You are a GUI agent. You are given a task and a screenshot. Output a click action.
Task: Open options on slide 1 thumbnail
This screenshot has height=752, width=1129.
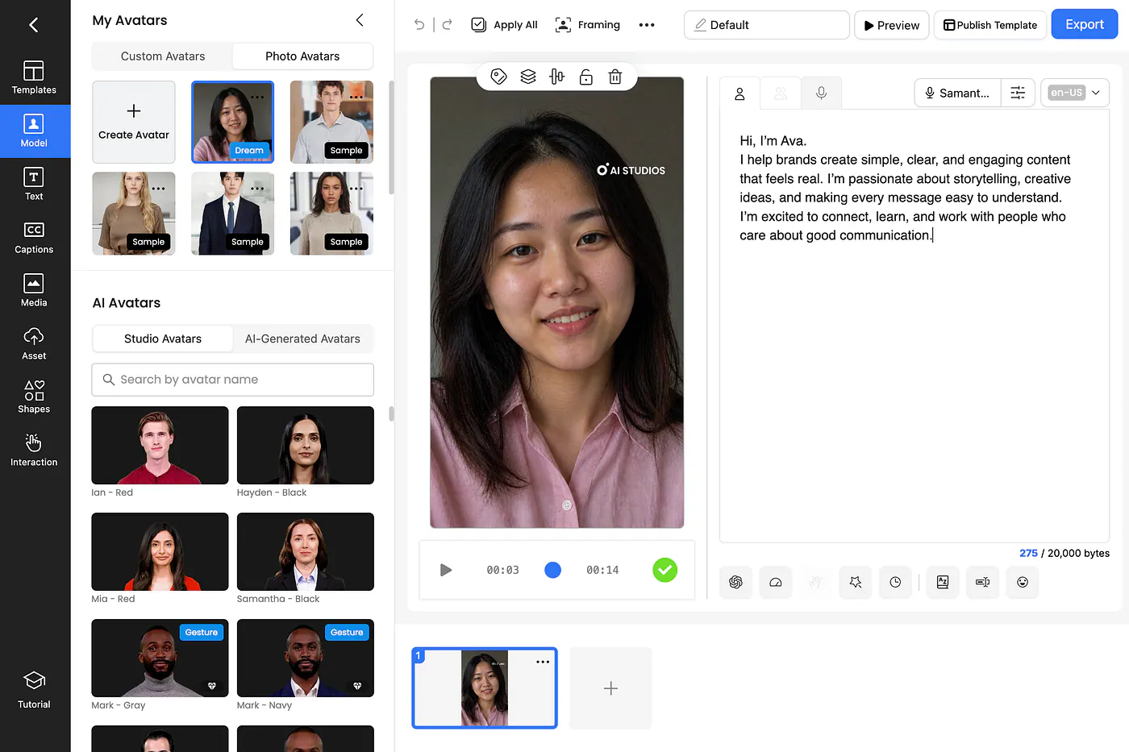click(x=543, y=662)
